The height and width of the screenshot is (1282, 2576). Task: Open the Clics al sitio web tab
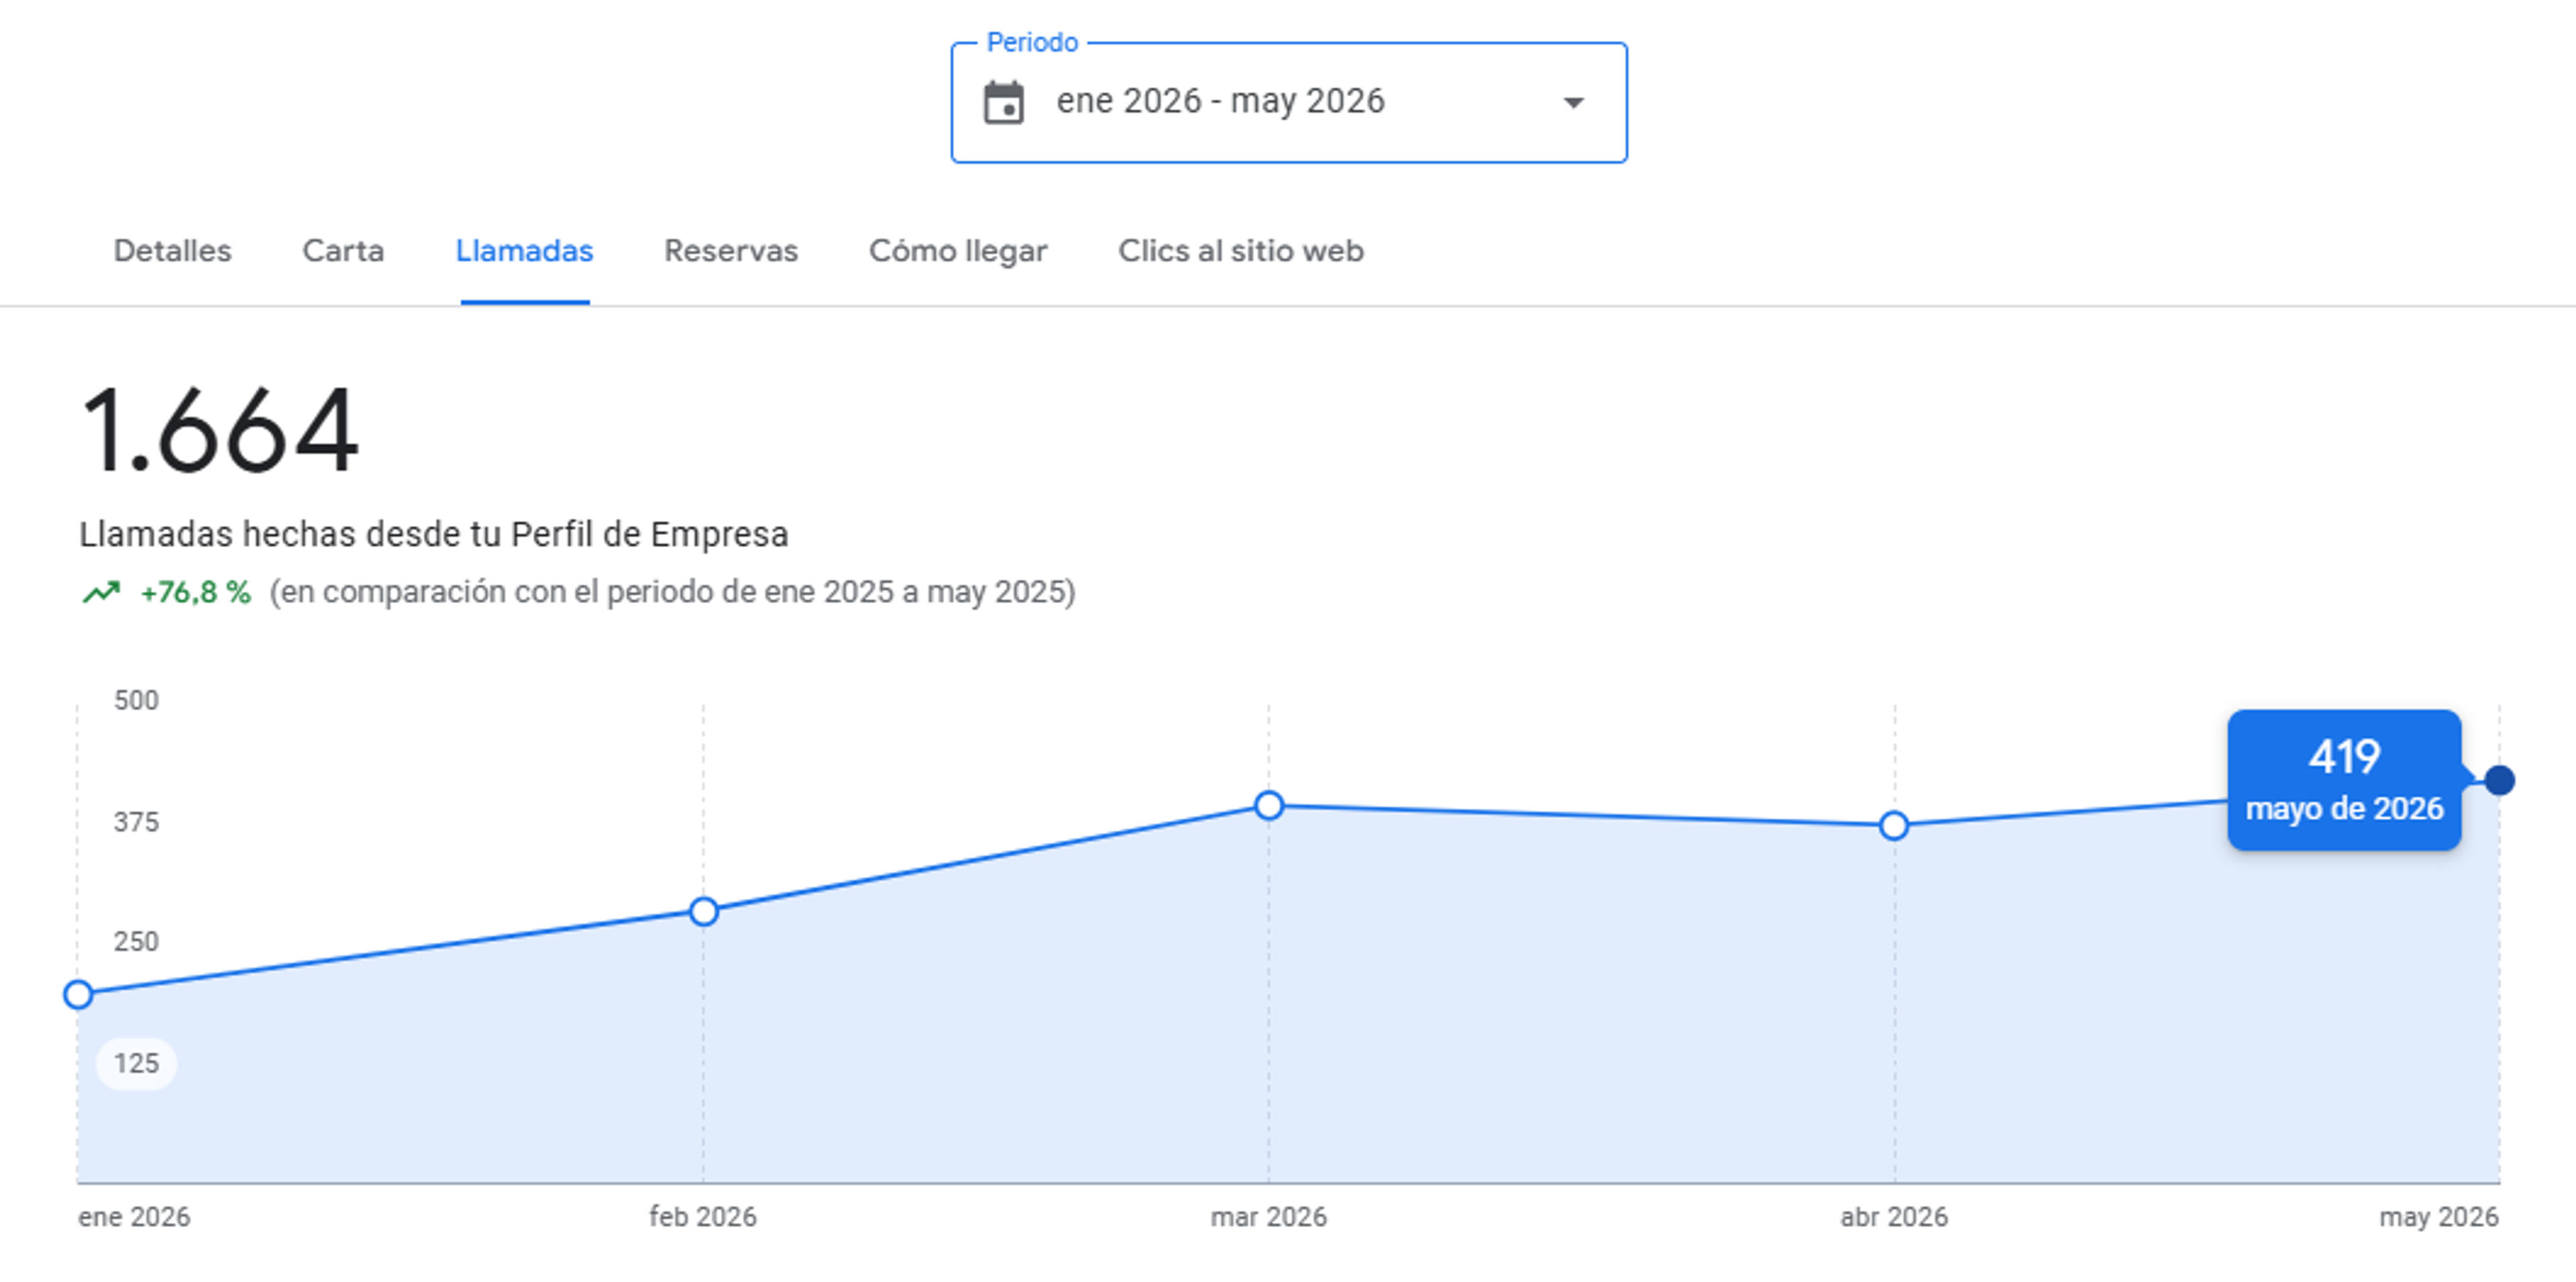[x=1241, y=251]
